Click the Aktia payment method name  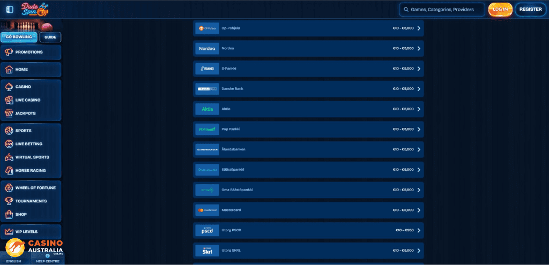pos(226,109)
